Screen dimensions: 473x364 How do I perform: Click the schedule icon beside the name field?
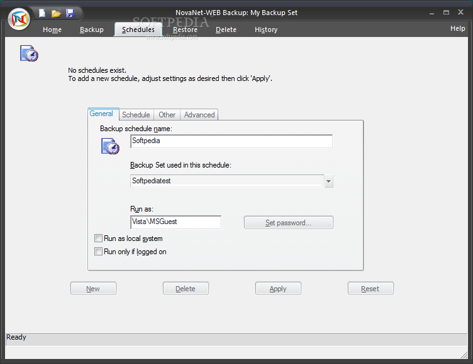[x=110, y=146]
